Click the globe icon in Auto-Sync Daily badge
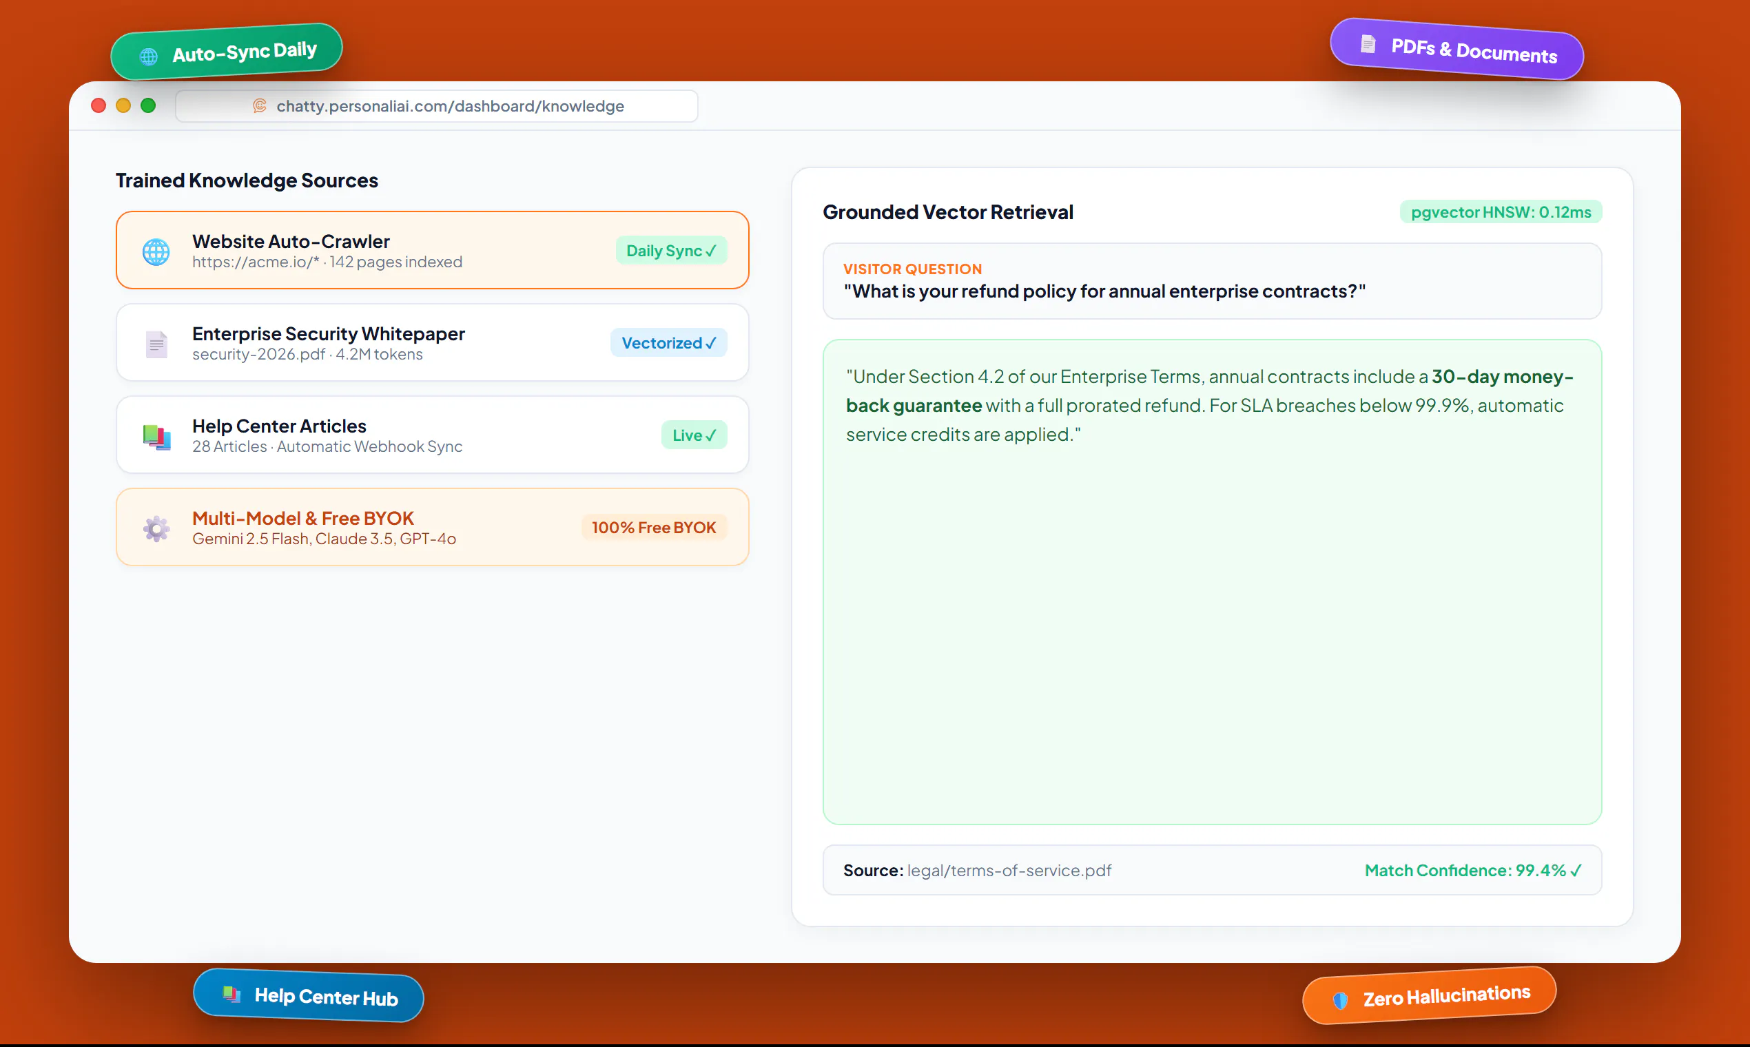This screenshot has height=1047, width=1750. click(x=148, y=56)
